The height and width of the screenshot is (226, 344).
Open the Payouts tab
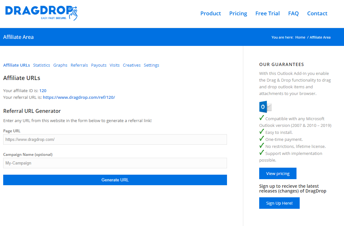[99, 65]
